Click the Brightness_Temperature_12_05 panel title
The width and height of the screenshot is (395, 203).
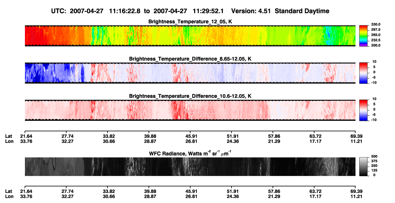coord(190,22)
